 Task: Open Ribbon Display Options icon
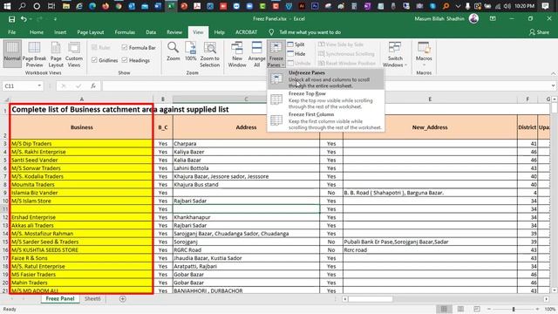pyautogui.click(x=493, y=18)
